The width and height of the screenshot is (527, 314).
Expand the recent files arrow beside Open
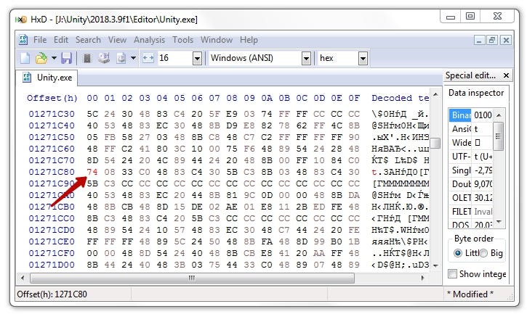point(54,58)
